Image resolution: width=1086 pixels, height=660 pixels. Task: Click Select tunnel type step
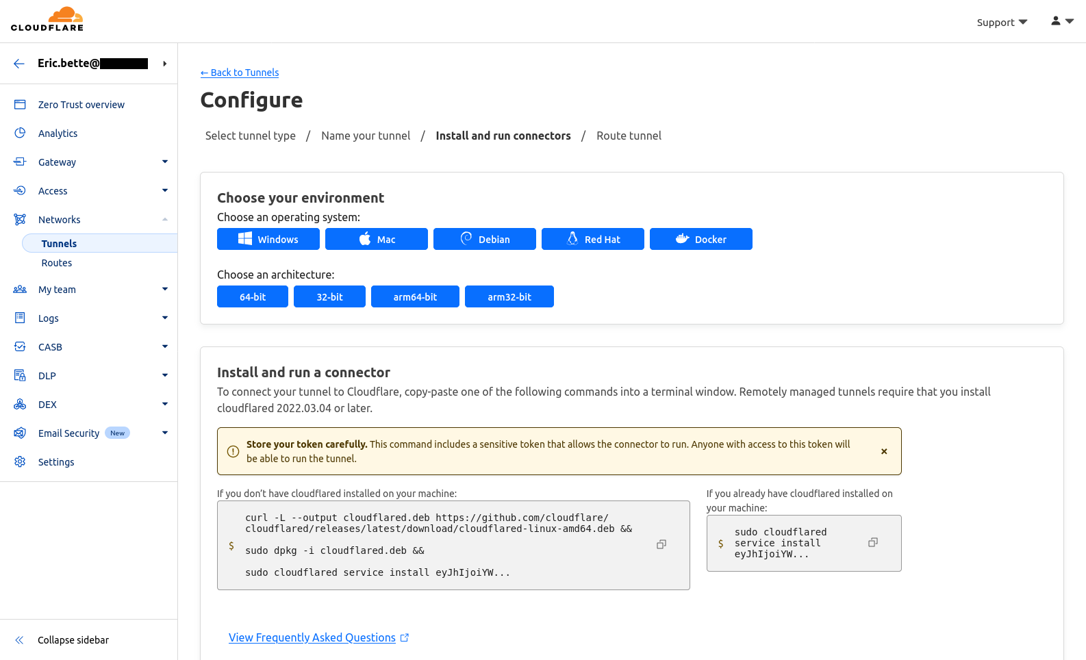251,136
